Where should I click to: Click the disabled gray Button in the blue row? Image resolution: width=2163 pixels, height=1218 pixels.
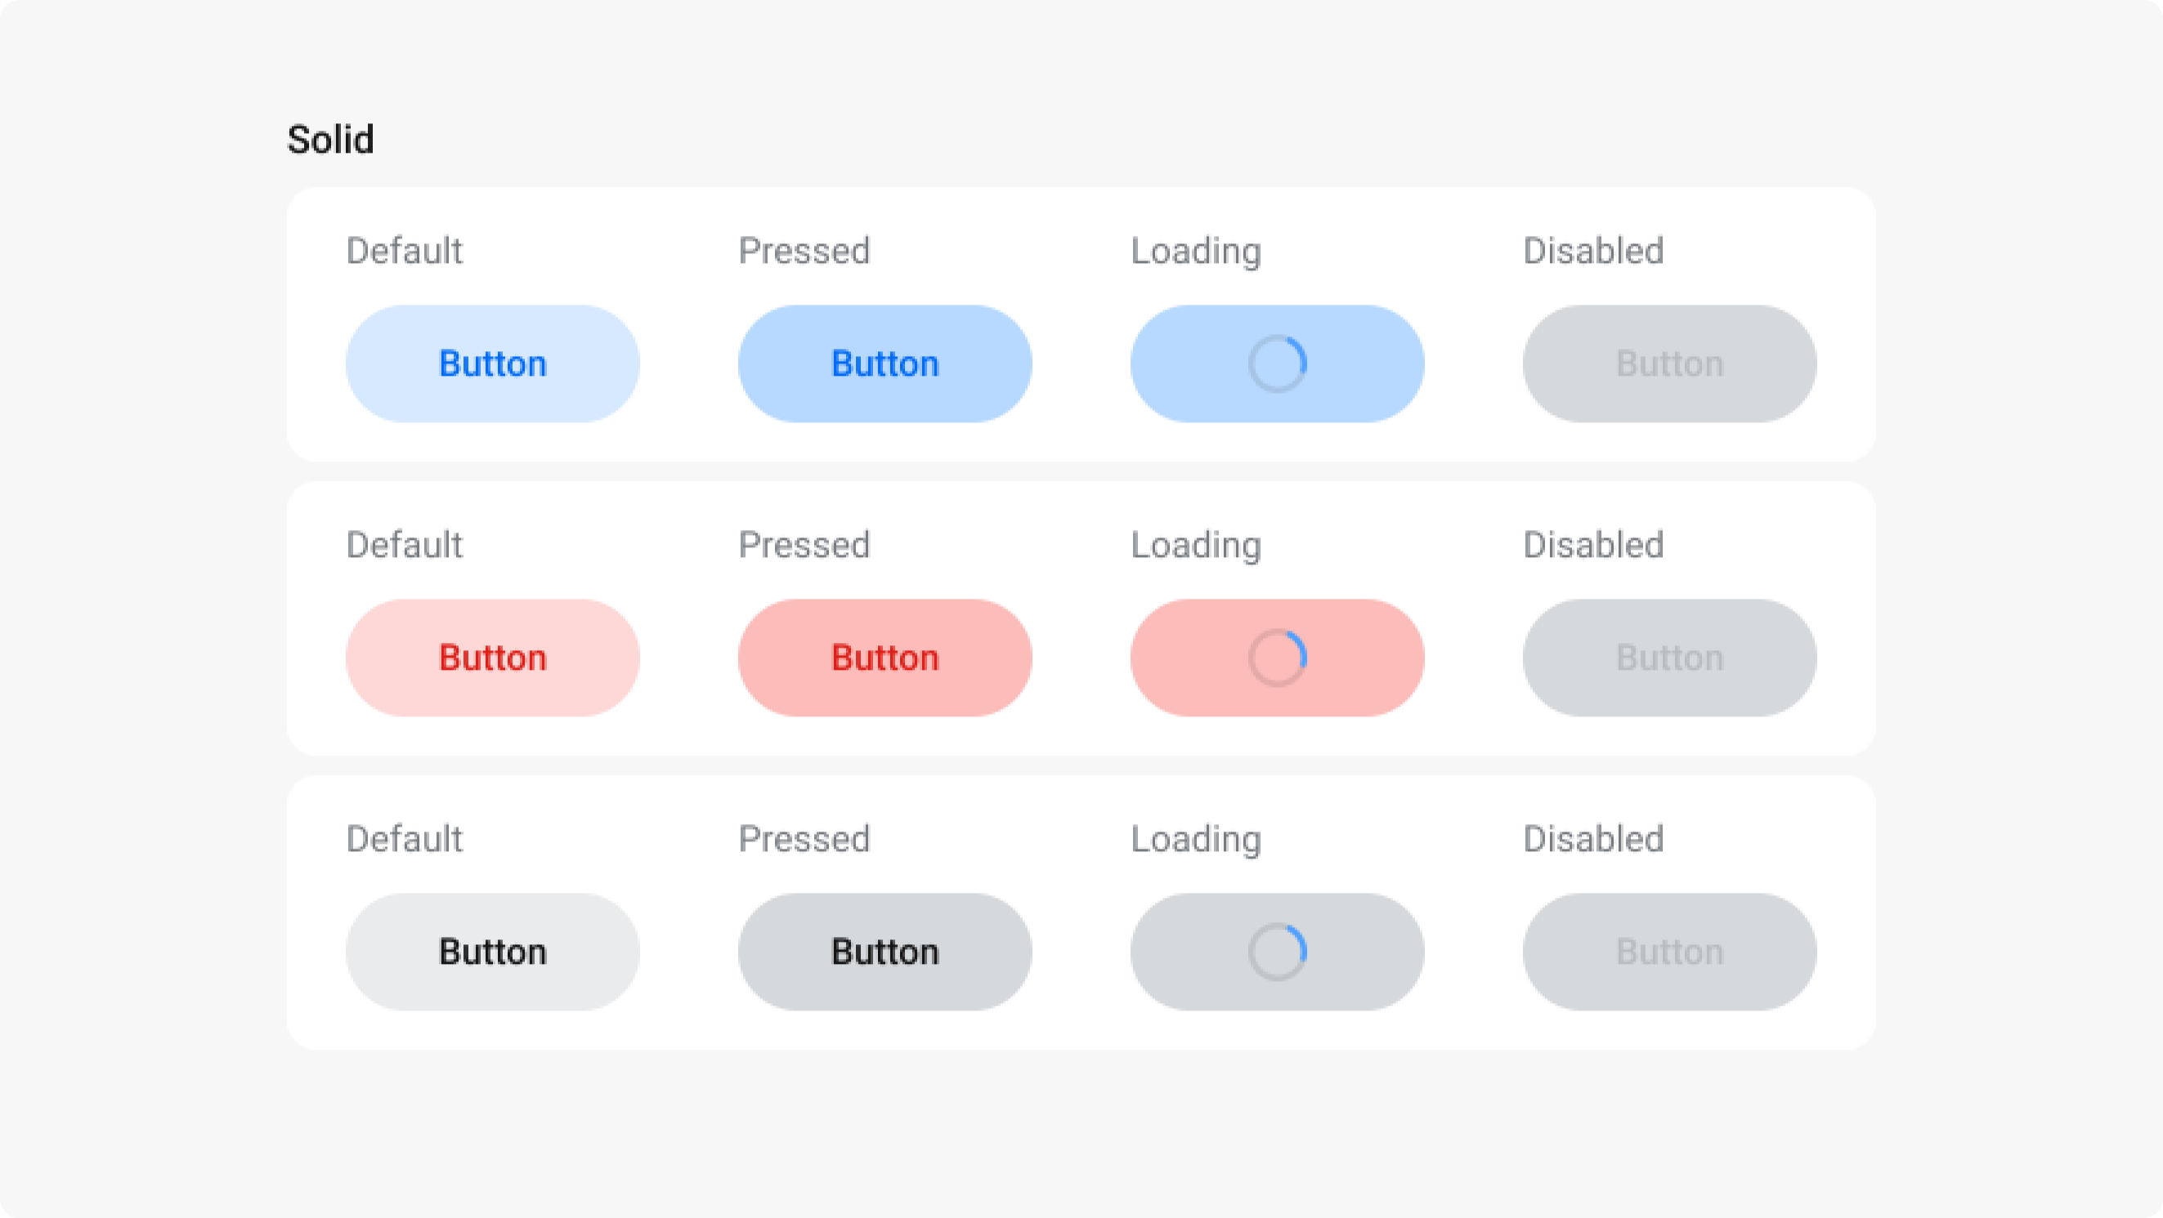pyautogui.click(x=1668, y=364)
